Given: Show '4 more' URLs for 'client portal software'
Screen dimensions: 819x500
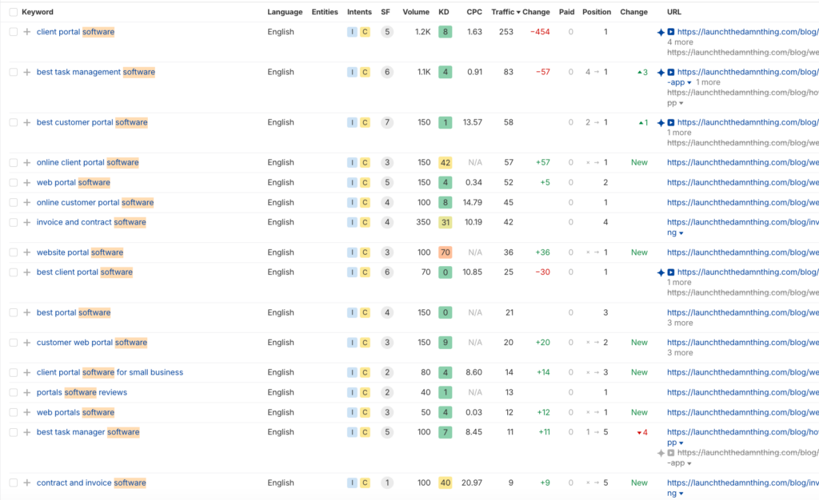Looking at the screenshot, I should 680,42.
